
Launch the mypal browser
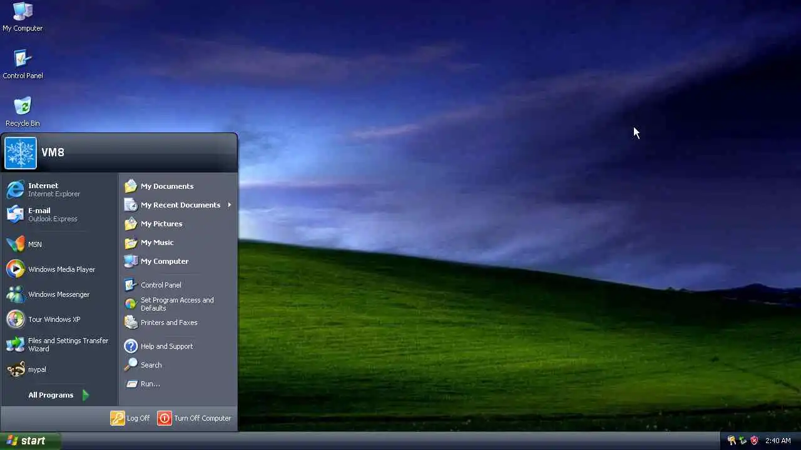[59, 369]
